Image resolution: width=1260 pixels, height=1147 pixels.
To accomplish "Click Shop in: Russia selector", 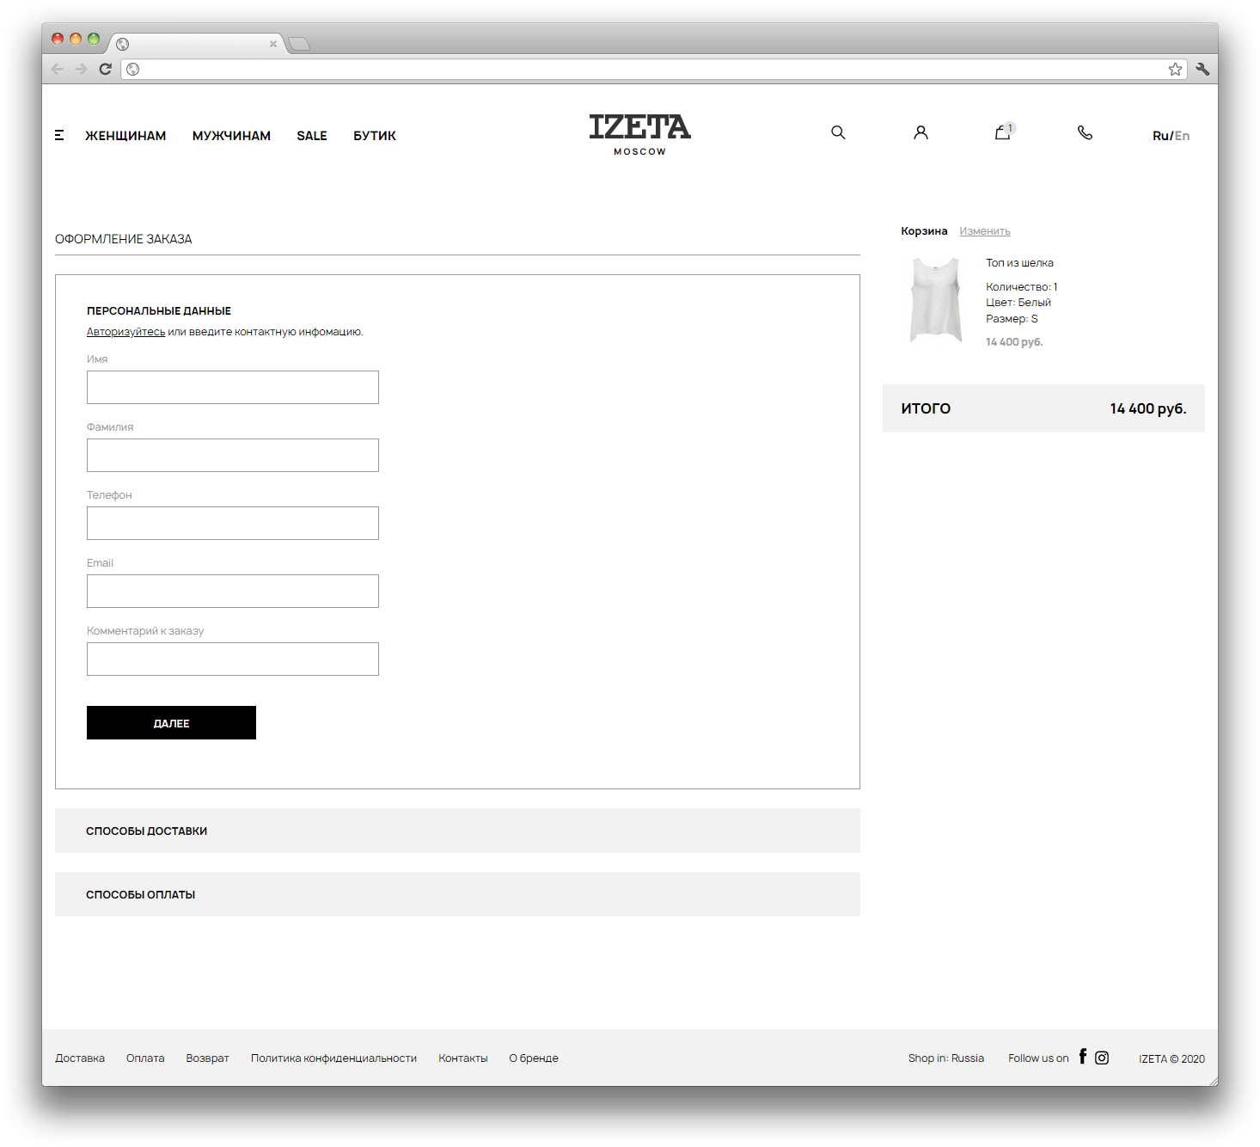I will pyautogui.click(x=946, y=1058).
